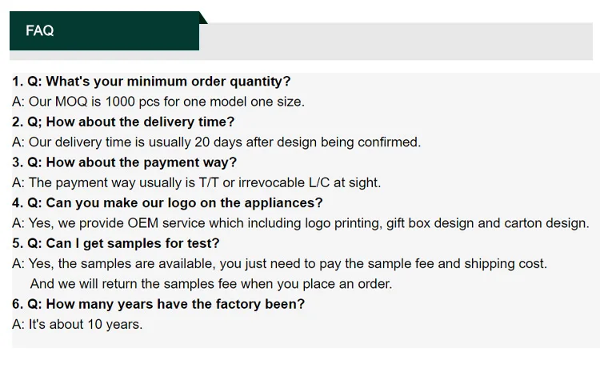Screen dimensions: 600x388
Task: Select the logo on appliances question
Action: 168,203
